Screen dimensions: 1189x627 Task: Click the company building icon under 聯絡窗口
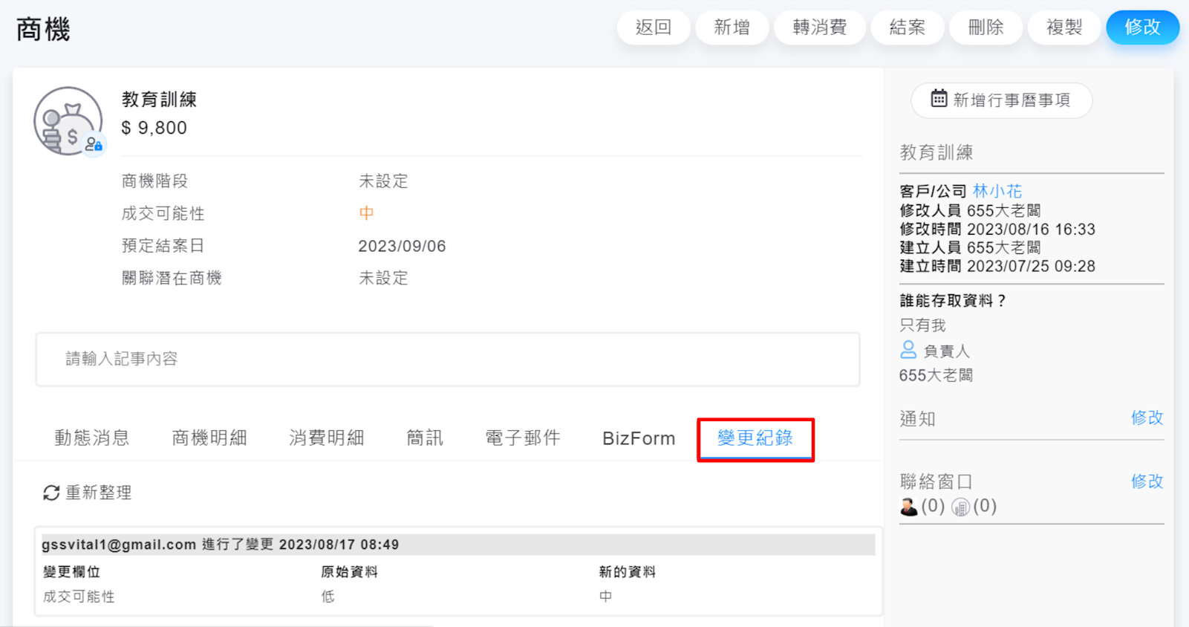960,507
